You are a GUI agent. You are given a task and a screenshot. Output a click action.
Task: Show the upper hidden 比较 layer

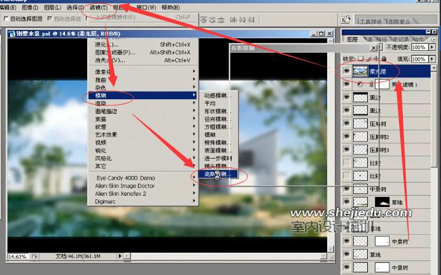tap(346, 163)
